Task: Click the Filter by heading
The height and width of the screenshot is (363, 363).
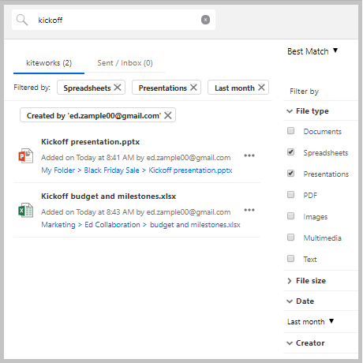Action: [304, 92]
